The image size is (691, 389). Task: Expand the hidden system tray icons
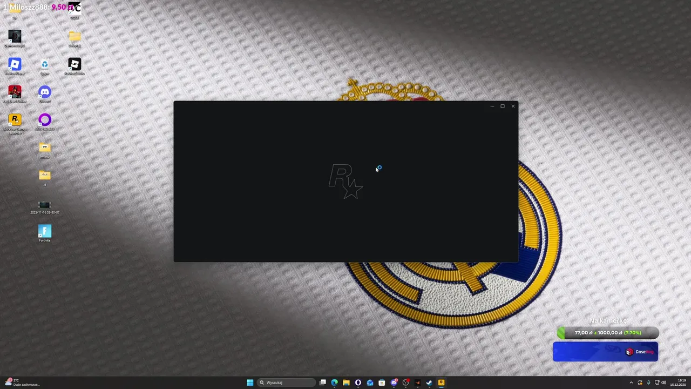631,383
